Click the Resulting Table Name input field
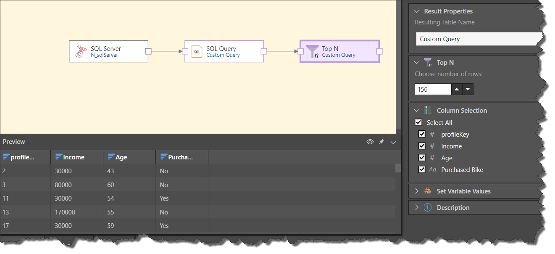 pyautogui.click(x=478, y=39)
